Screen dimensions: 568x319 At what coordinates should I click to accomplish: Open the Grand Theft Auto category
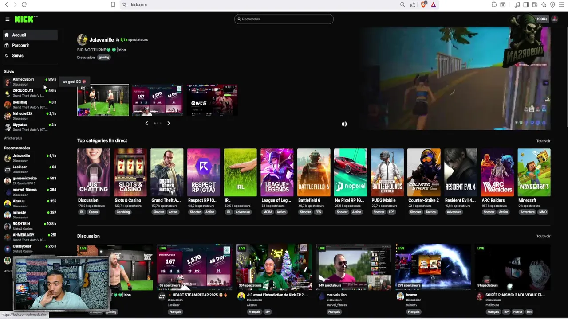click(167, 172)
